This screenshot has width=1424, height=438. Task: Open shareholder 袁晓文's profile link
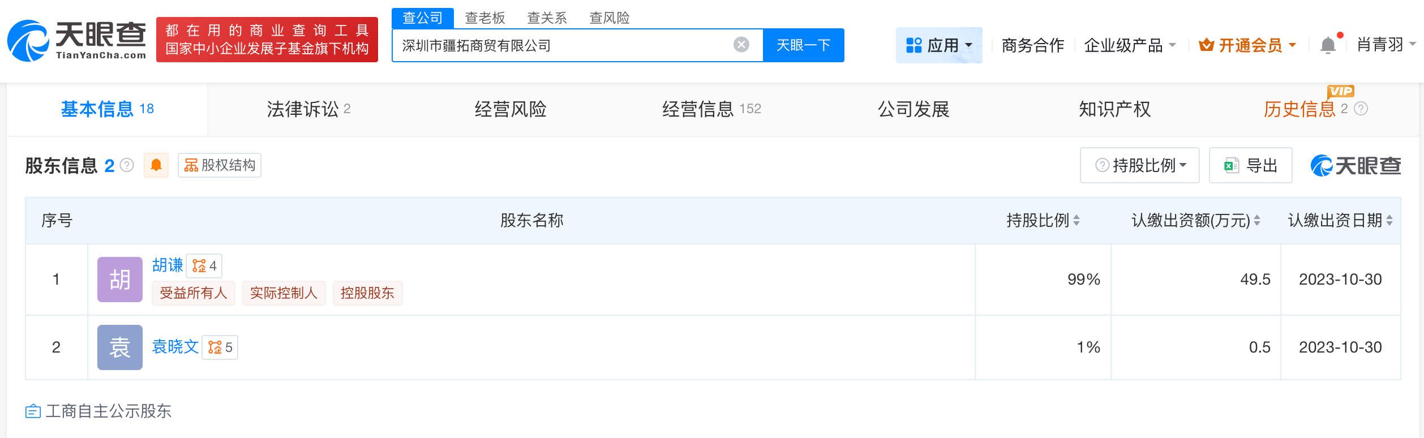point(175,346)
